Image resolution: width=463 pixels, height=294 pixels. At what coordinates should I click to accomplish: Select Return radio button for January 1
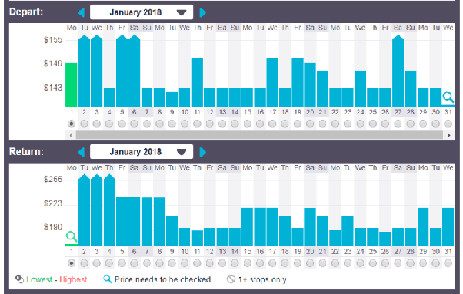coord(72,263)
